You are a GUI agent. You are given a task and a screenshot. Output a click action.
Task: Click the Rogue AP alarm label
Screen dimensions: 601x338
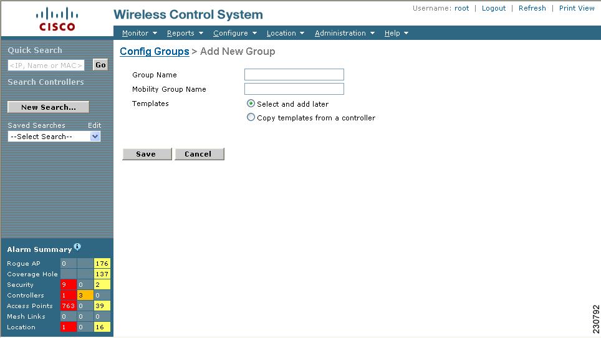(24, 263)
